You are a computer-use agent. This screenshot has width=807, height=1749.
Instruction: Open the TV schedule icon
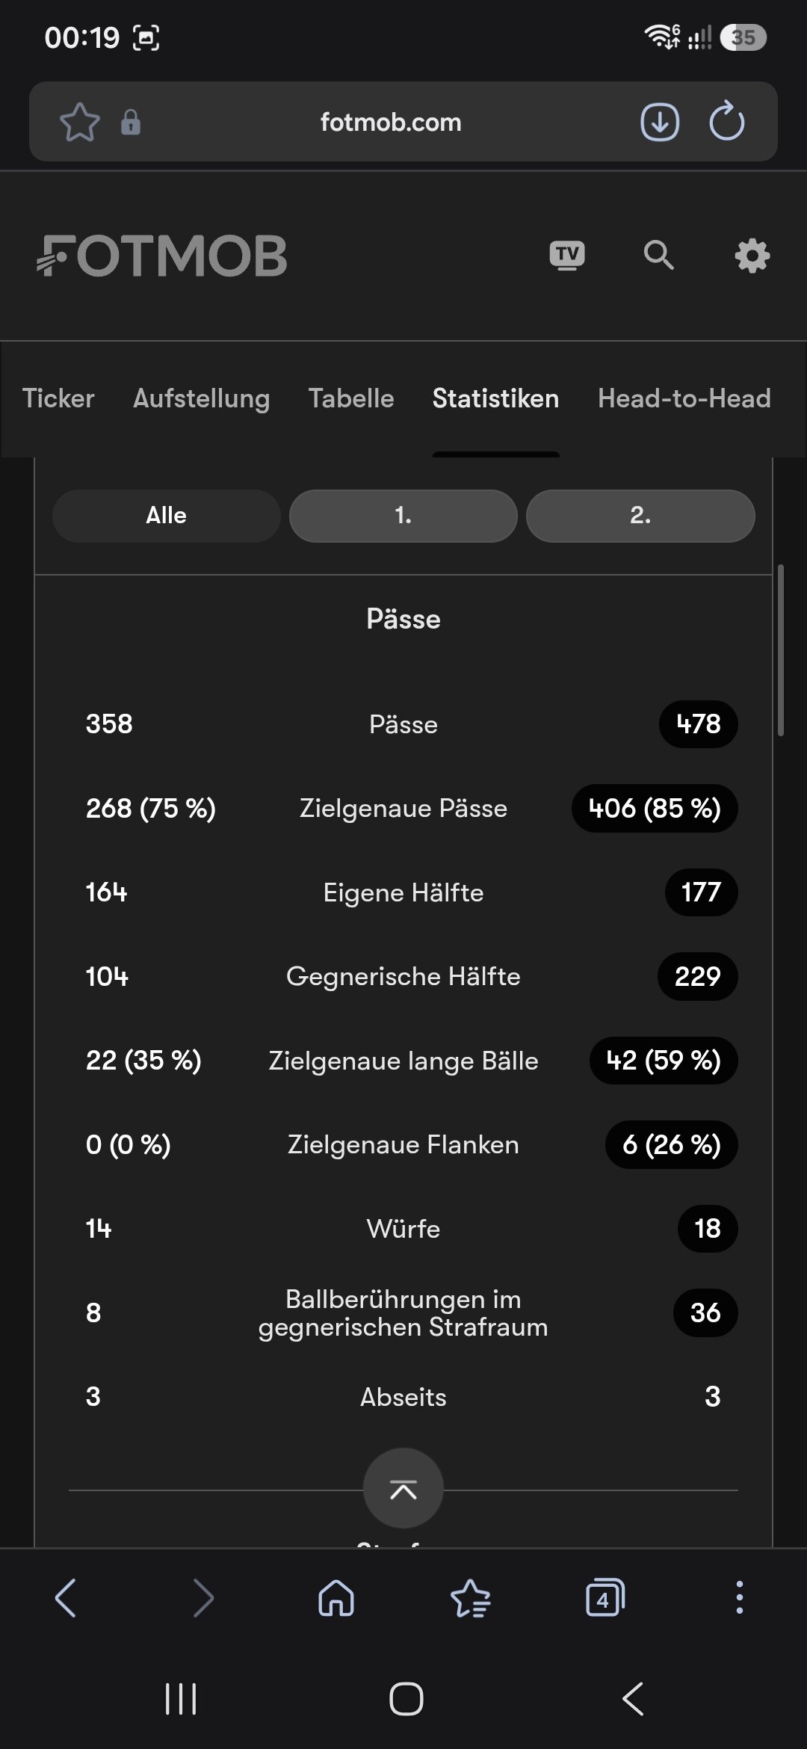[567, 256]
